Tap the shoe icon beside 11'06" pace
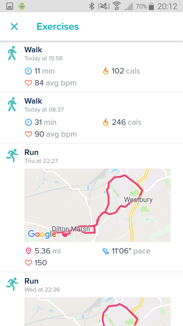The image size is (183, 326). point(106,251)
